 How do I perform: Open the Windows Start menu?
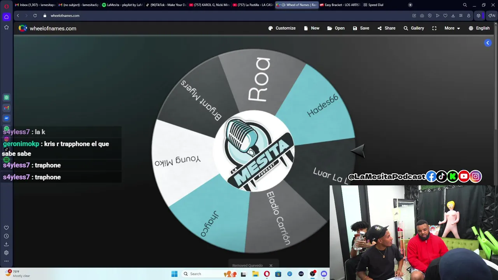(x=174, y=274)
